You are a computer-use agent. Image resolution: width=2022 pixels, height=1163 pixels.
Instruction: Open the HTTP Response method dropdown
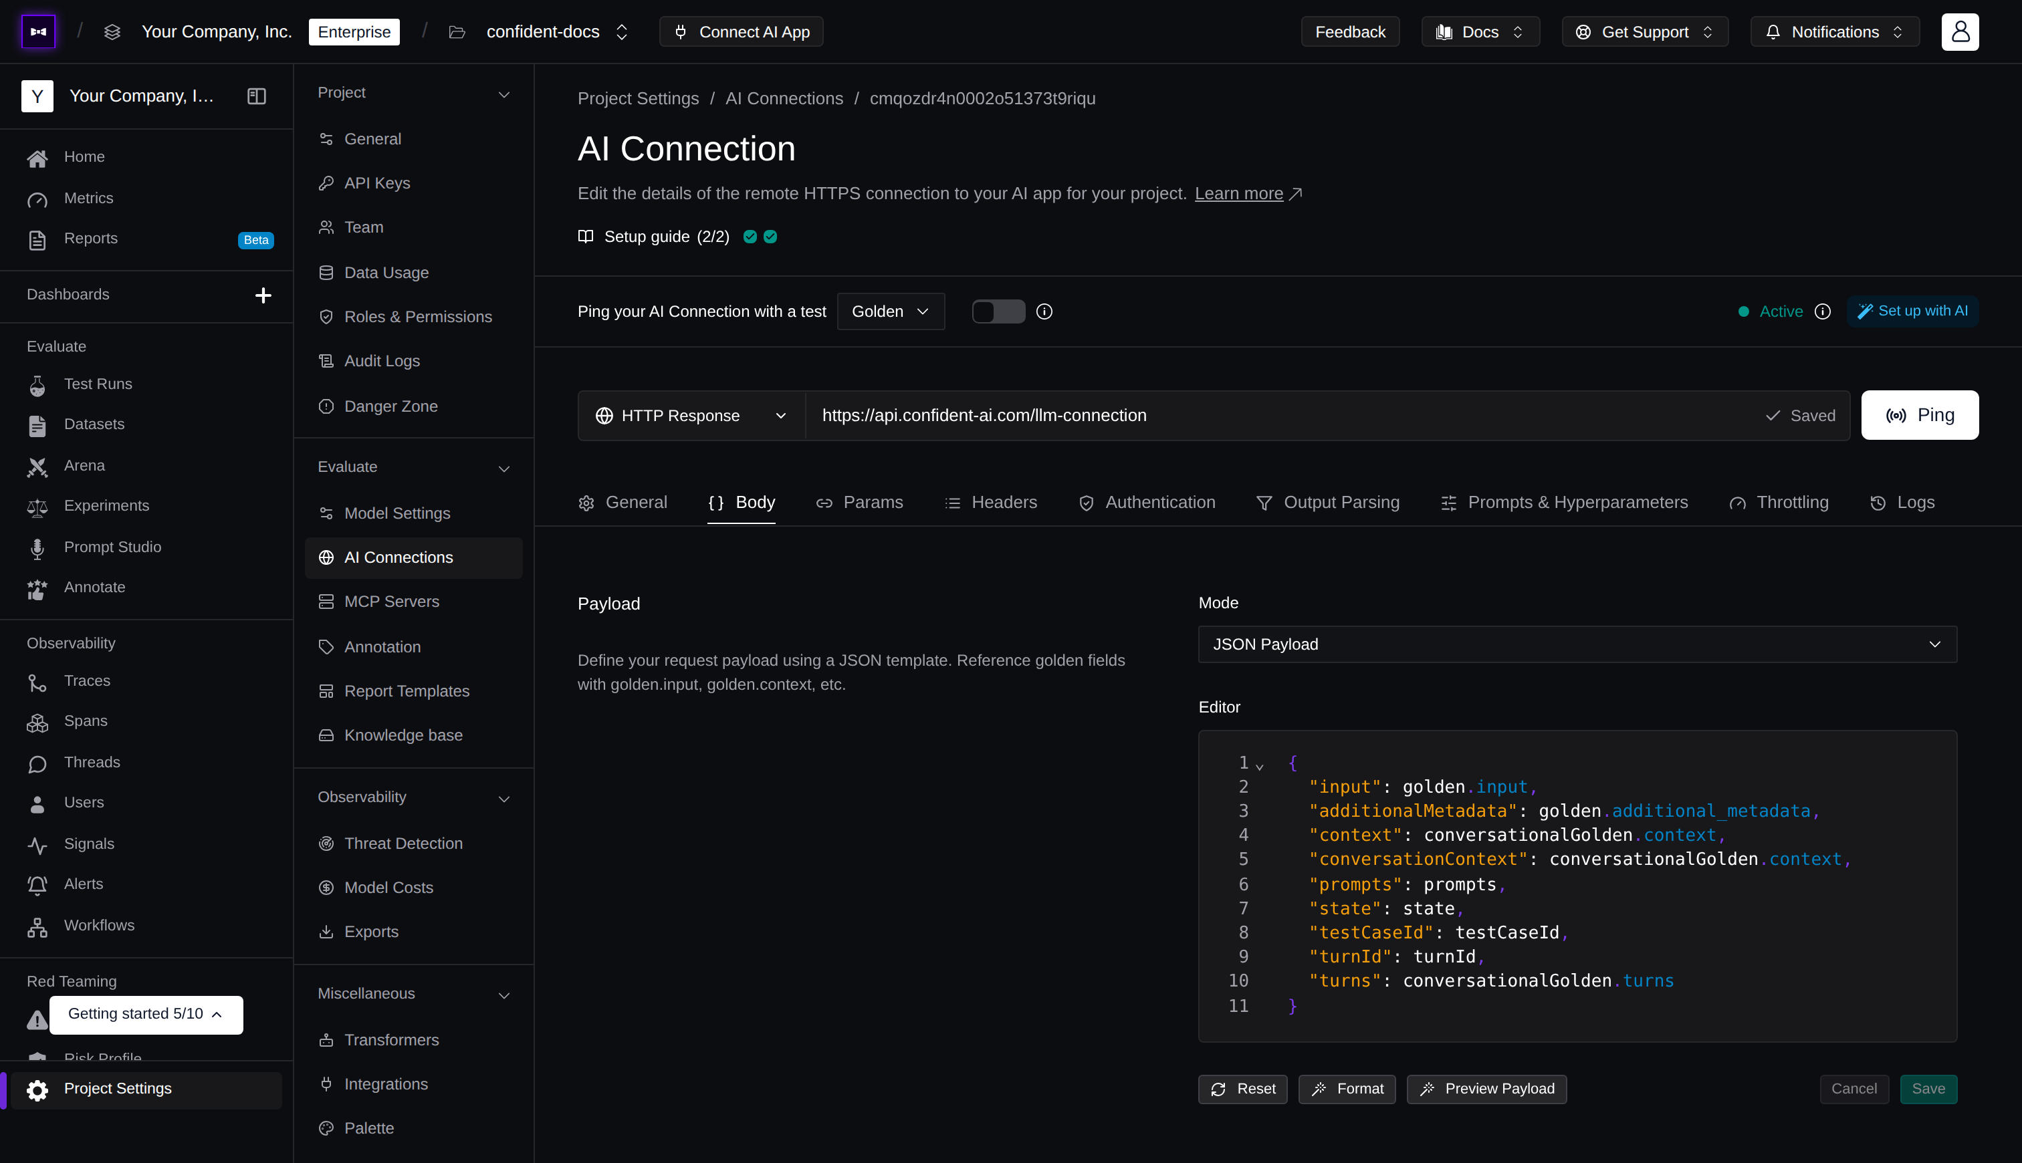click(692, 415)
